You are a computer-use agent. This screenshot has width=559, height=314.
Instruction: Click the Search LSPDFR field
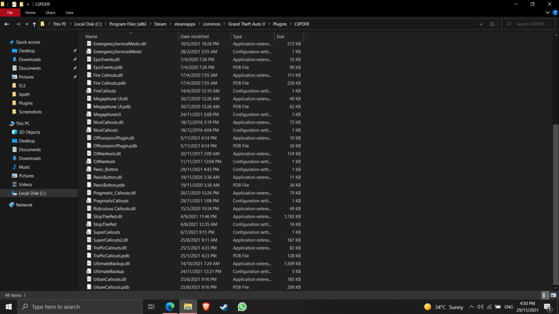(x=528, y=24)
